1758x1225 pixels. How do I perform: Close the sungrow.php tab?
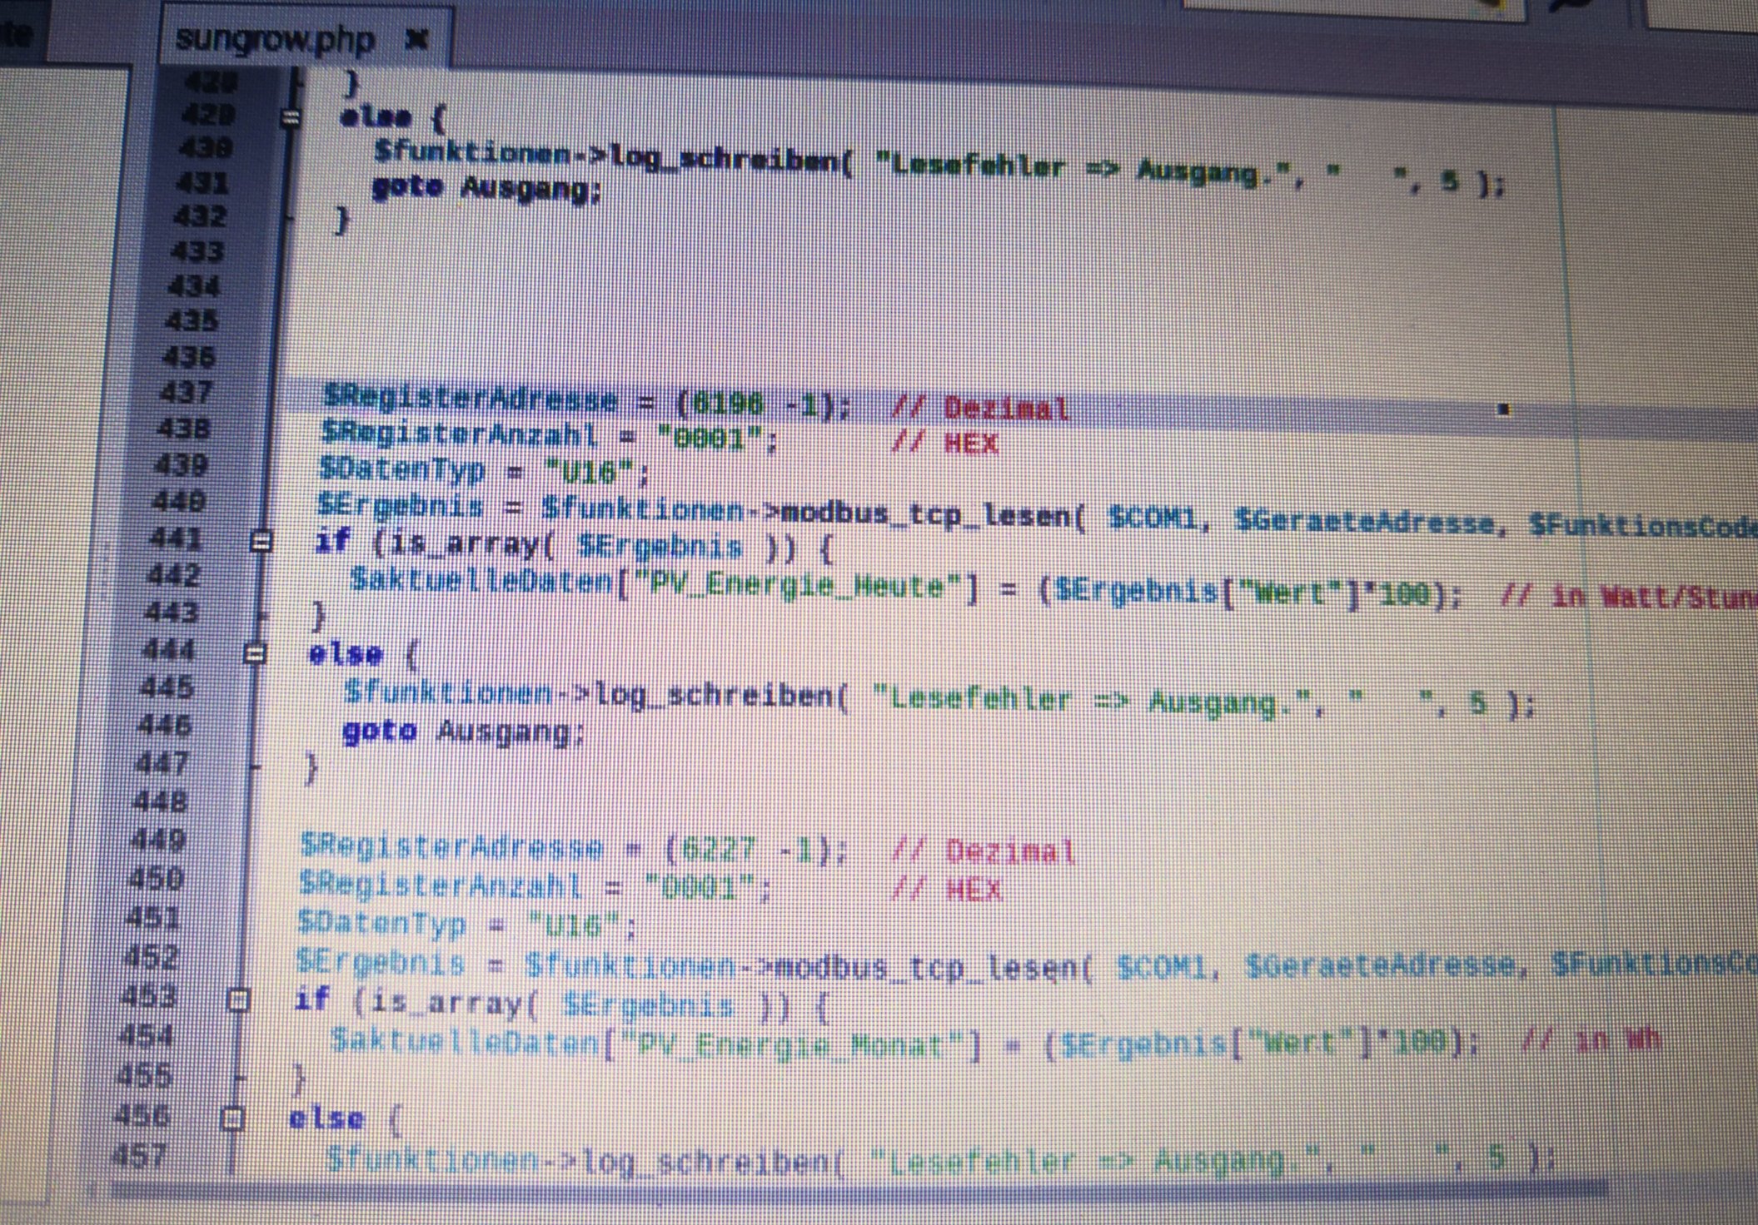tap(416, 38)
